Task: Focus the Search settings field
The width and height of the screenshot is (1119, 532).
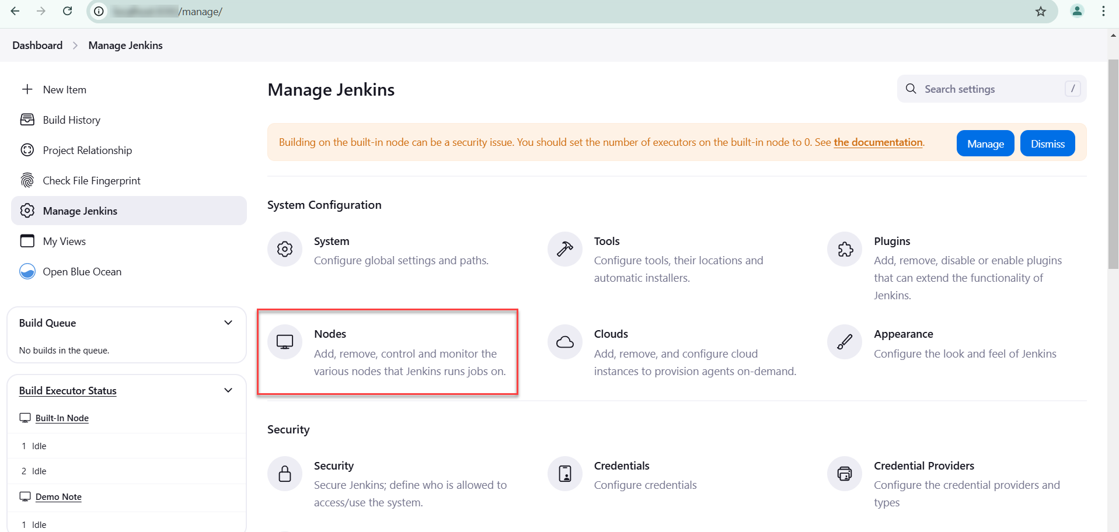Action: (992, 89)
